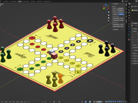Image resolution: width=138 pixels, height=103 pixels.
Task: Open the properties editor type dropdown
Action: tap(130, 4)
